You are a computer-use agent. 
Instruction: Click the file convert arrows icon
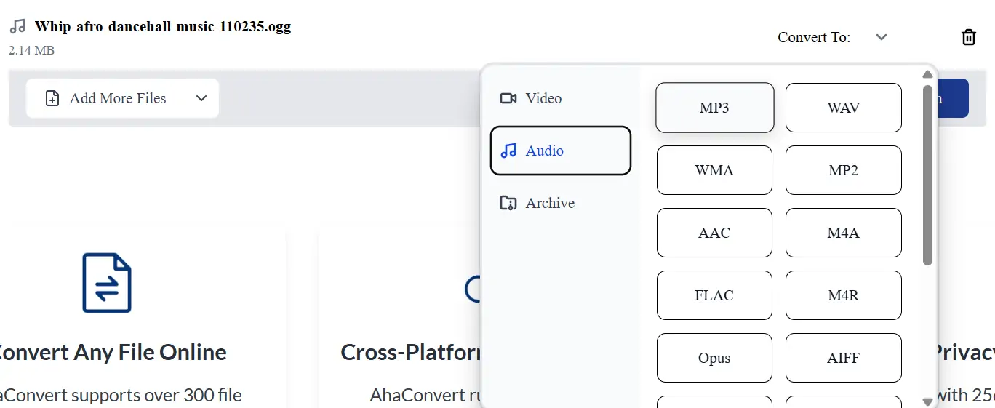pos(107,283)
